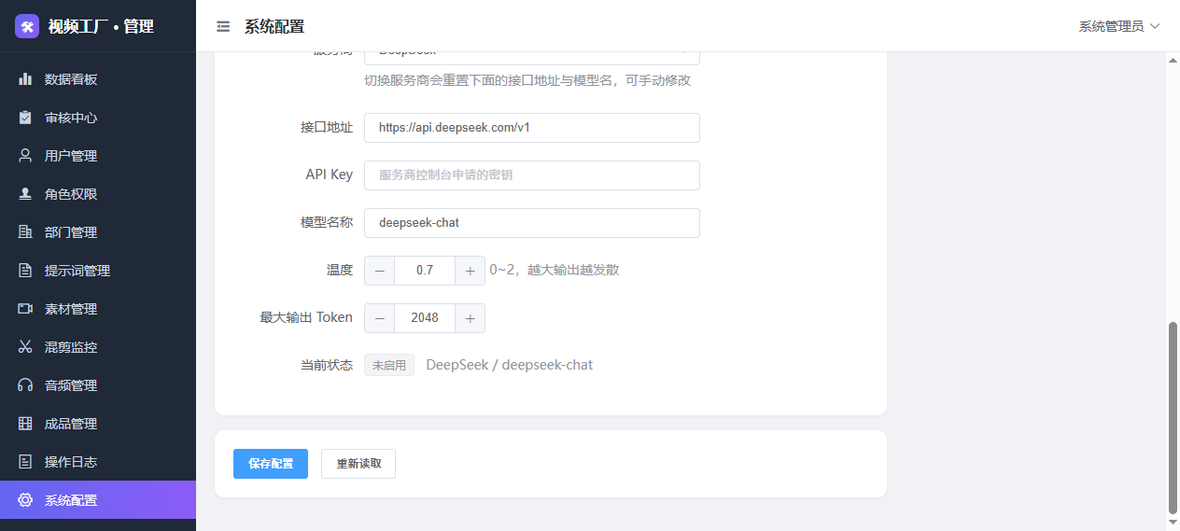Select 系统配置 menu entry
The image size is (1180, 531).
[98, 500]
